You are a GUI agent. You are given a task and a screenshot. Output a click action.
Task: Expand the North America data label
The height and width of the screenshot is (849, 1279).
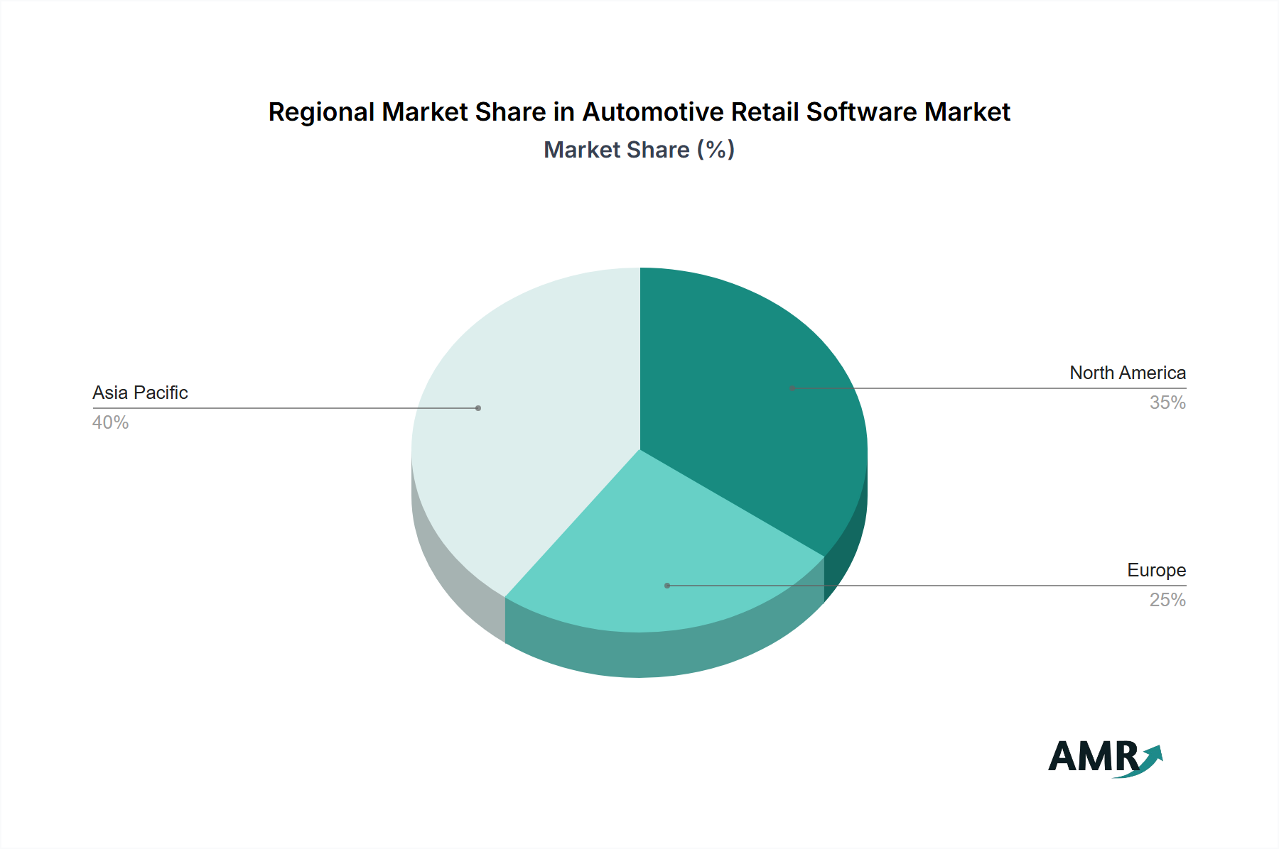[x=1128, y=373]
